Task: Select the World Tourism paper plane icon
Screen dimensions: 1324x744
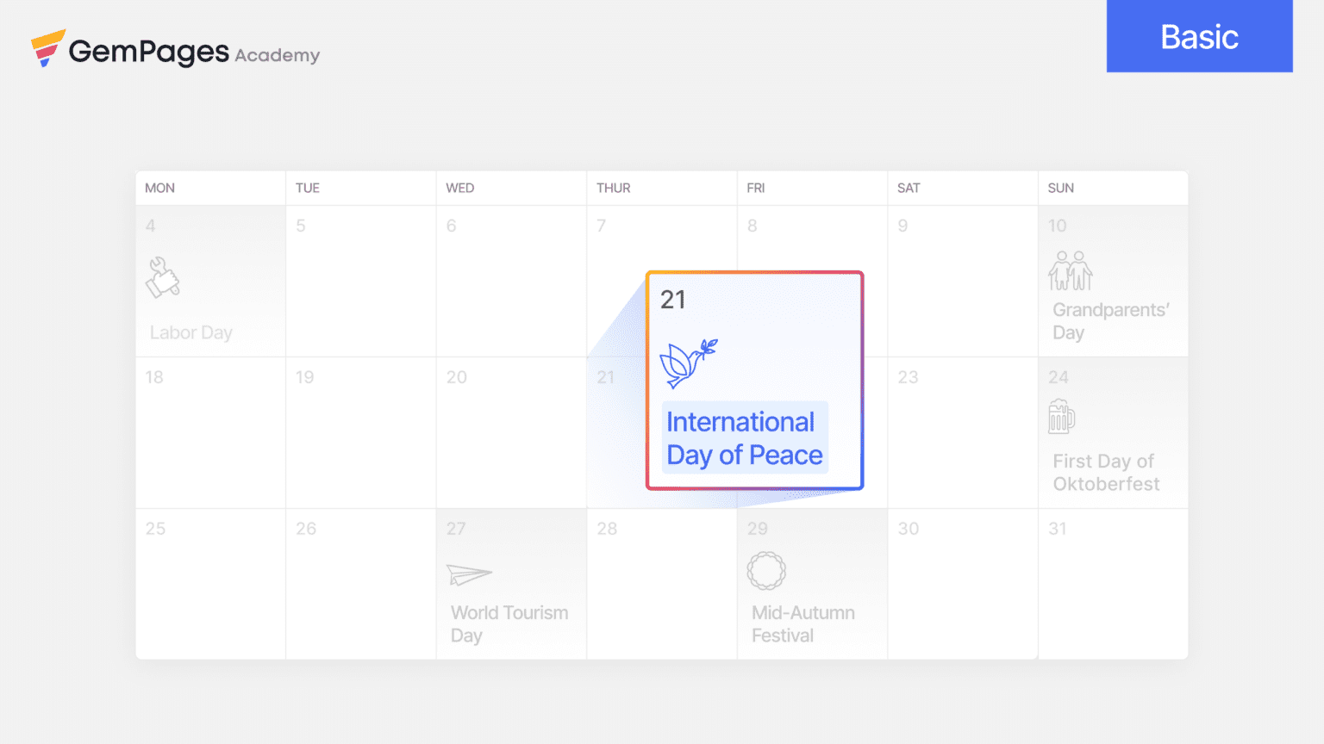Action: click(x=469, y=574)
